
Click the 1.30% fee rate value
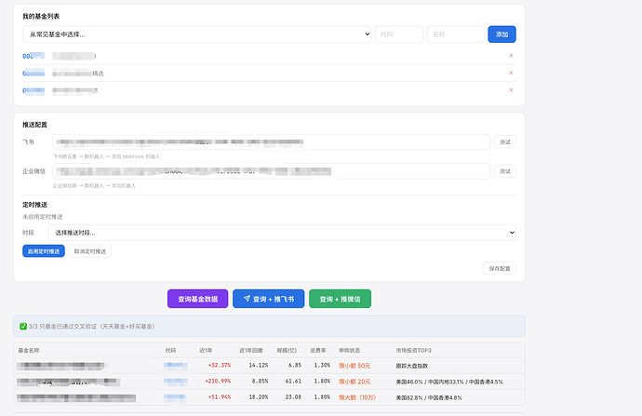[x=322, y=365]
